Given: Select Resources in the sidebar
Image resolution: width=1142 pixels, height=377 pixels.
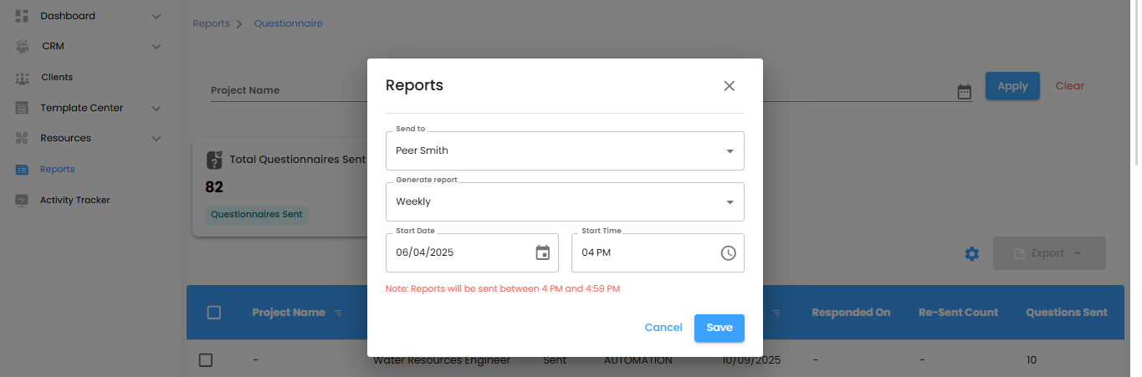Looking at the screenshot, I should [x=65, y=138].
